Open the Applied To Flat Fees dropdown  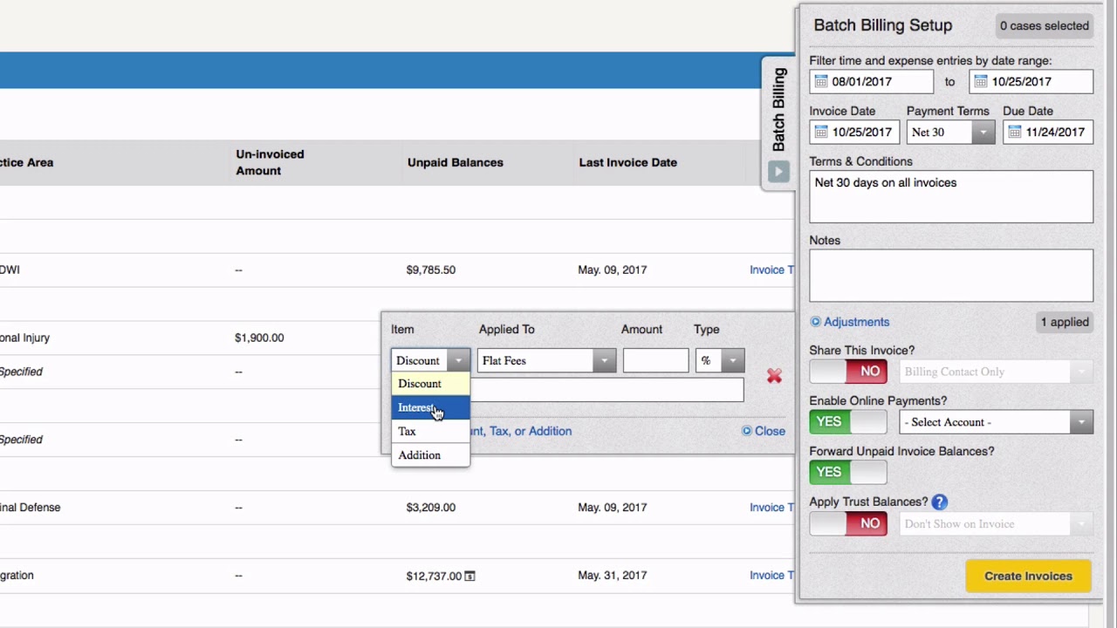pos(547,361)
